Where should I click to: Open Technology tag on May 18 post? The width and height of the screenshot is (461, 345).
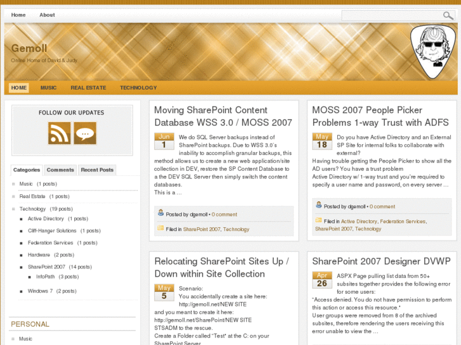[368, 229]
